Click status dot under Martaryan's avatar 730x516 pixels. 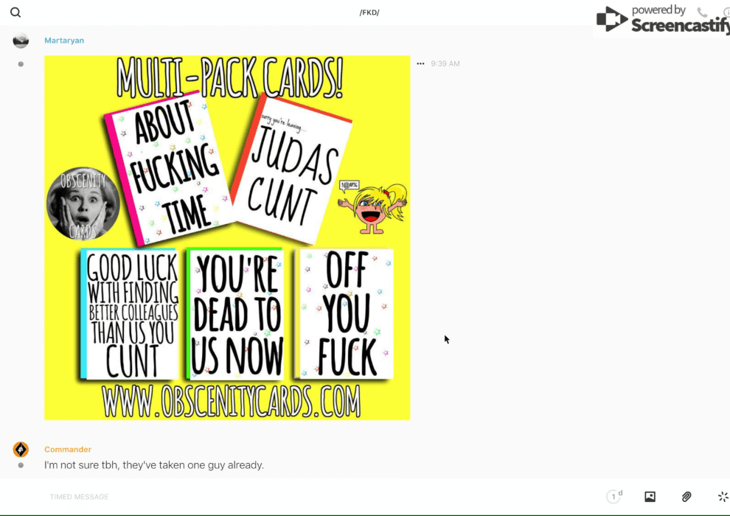pos(21,64)
